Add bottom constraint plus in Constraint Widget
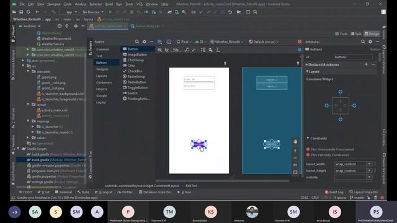Viewport: 397px width, 223px height. tap(341, 120)
